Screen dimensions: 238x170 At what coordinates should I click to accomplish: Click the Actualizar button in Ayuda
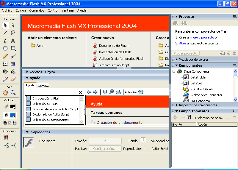[134, 92]
